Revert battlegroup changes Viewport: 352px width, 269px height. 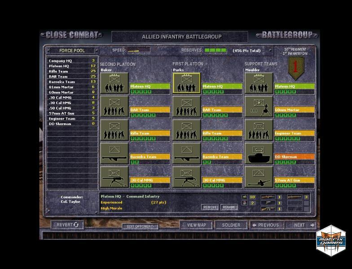(x=67, y=225)
